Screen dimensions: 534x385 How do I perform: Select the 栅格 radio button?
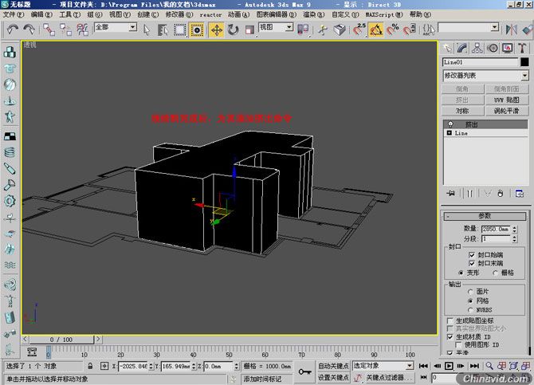coord(496,273)
